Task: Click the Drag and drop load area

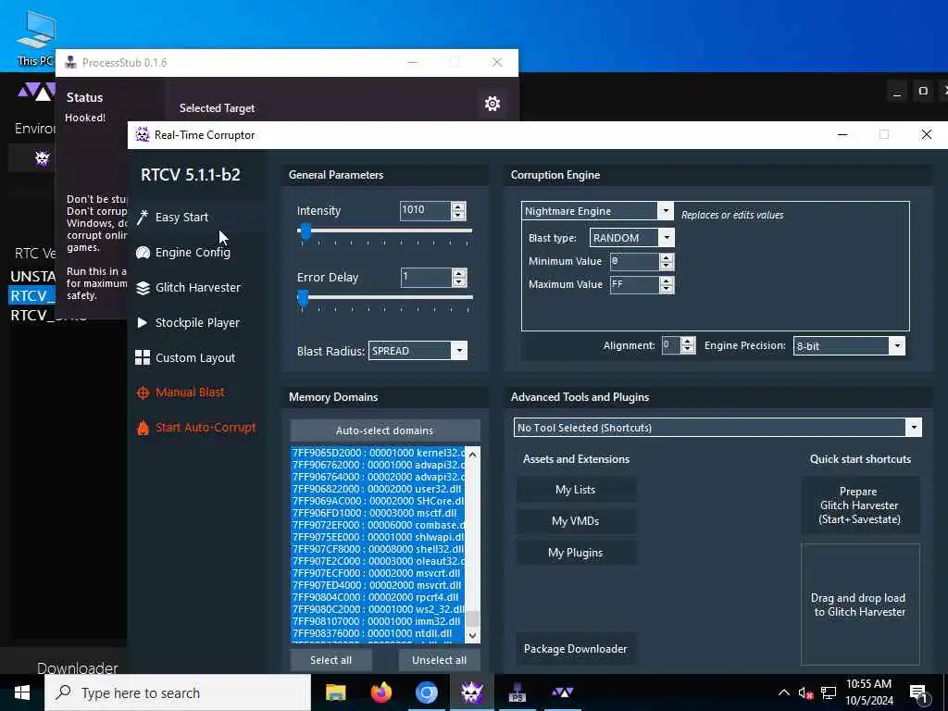Action: coord(860,605)
